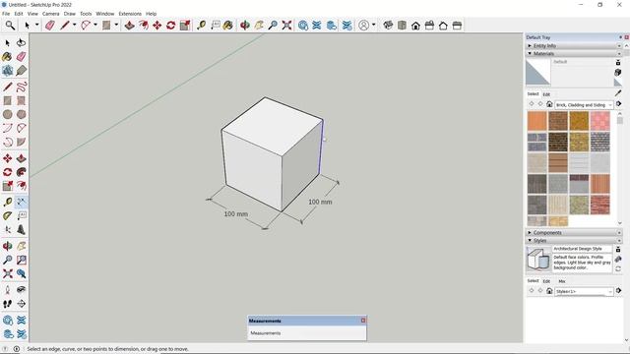Pick the orange brick material swatch

point(537,121)
